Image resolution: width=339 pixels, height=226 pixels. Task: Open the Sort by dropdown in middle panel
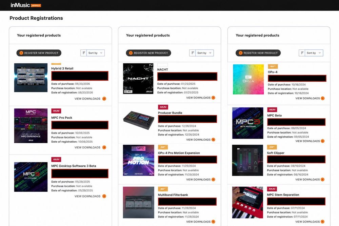click(x=201, y=53)
